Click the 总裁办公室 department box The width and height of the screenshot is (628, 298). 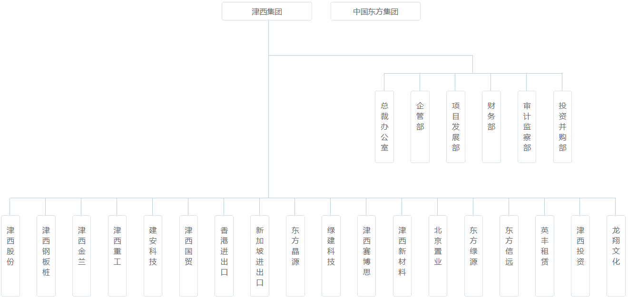[x=384, y=127]
